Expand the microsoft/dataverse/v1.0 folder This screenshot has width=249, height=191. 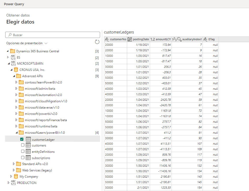[x=16, y=107]
